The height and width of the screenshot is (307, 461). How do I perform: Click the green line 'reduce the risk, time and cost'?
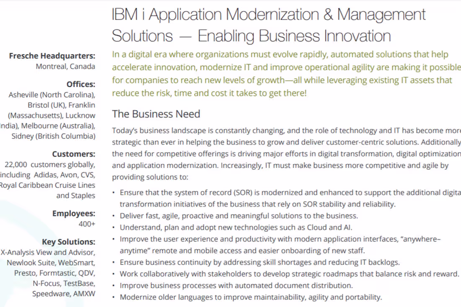pyautogui.click(x=209, y=93)
